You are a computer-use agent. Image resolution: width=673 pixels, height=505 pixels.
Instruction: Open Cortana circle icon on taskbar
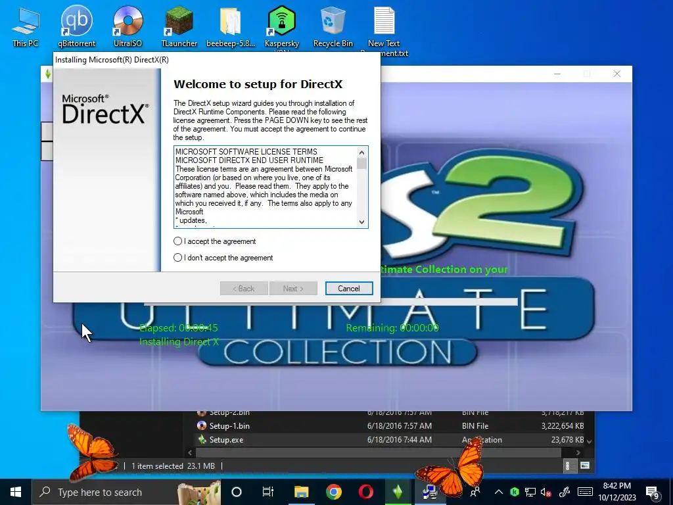click(237, 492)
